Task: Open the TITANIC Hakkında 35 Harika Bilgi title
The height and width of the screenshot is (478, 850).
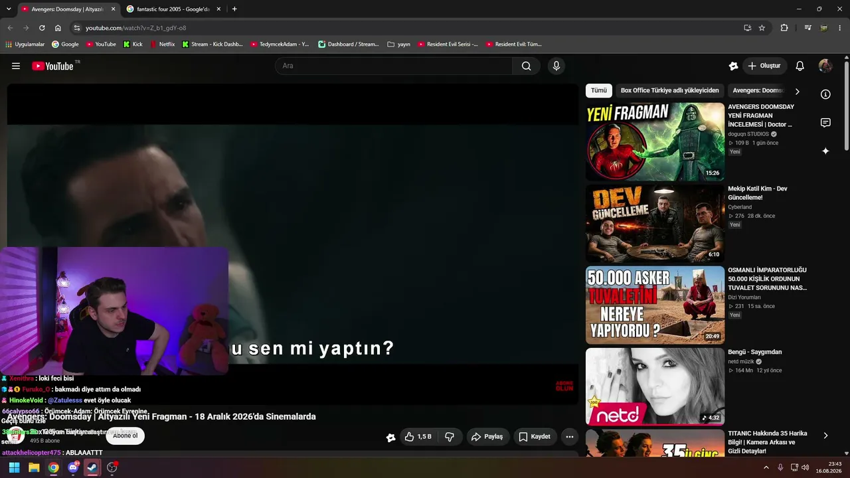Action: [768, 442]
